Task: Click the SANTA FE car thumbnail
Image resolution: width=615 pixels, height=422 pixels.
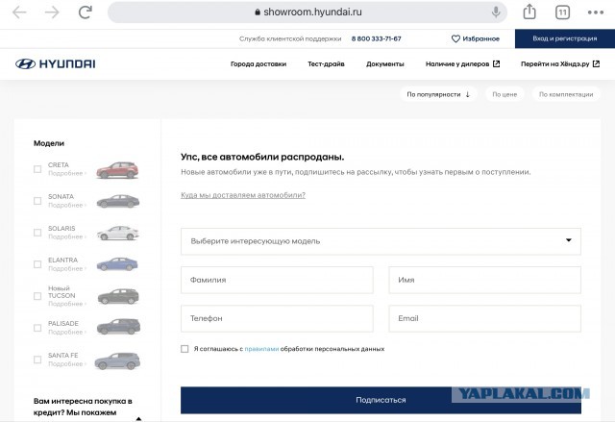Action: (117, 360)
